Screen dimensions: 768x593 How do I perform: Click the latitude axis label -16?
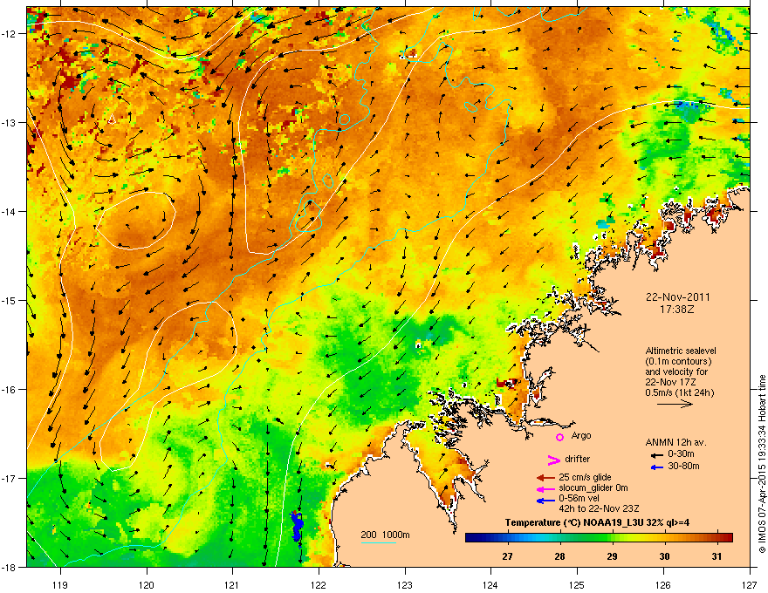click(x=10, y=390)
